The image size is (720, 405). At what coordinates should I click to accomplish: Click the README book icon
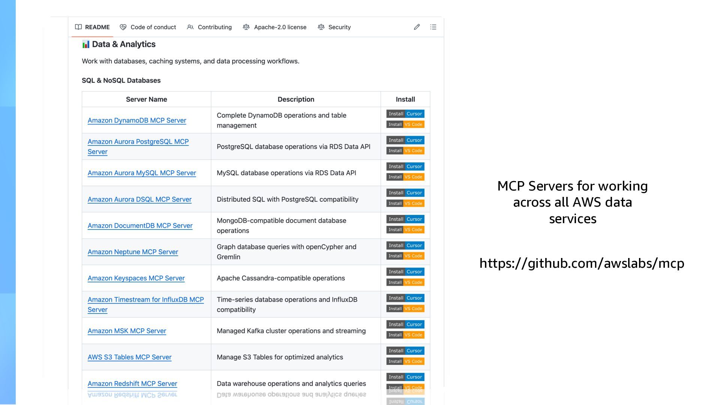click(78, 27)
